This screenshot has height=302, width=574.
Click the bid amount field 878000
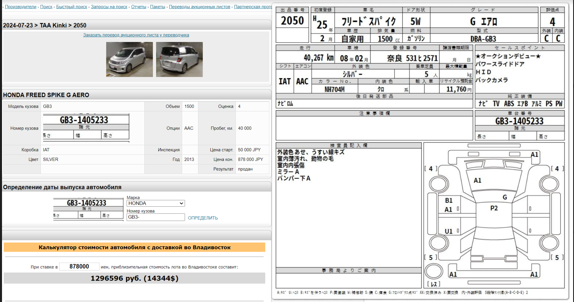click(x=79, y=266)
